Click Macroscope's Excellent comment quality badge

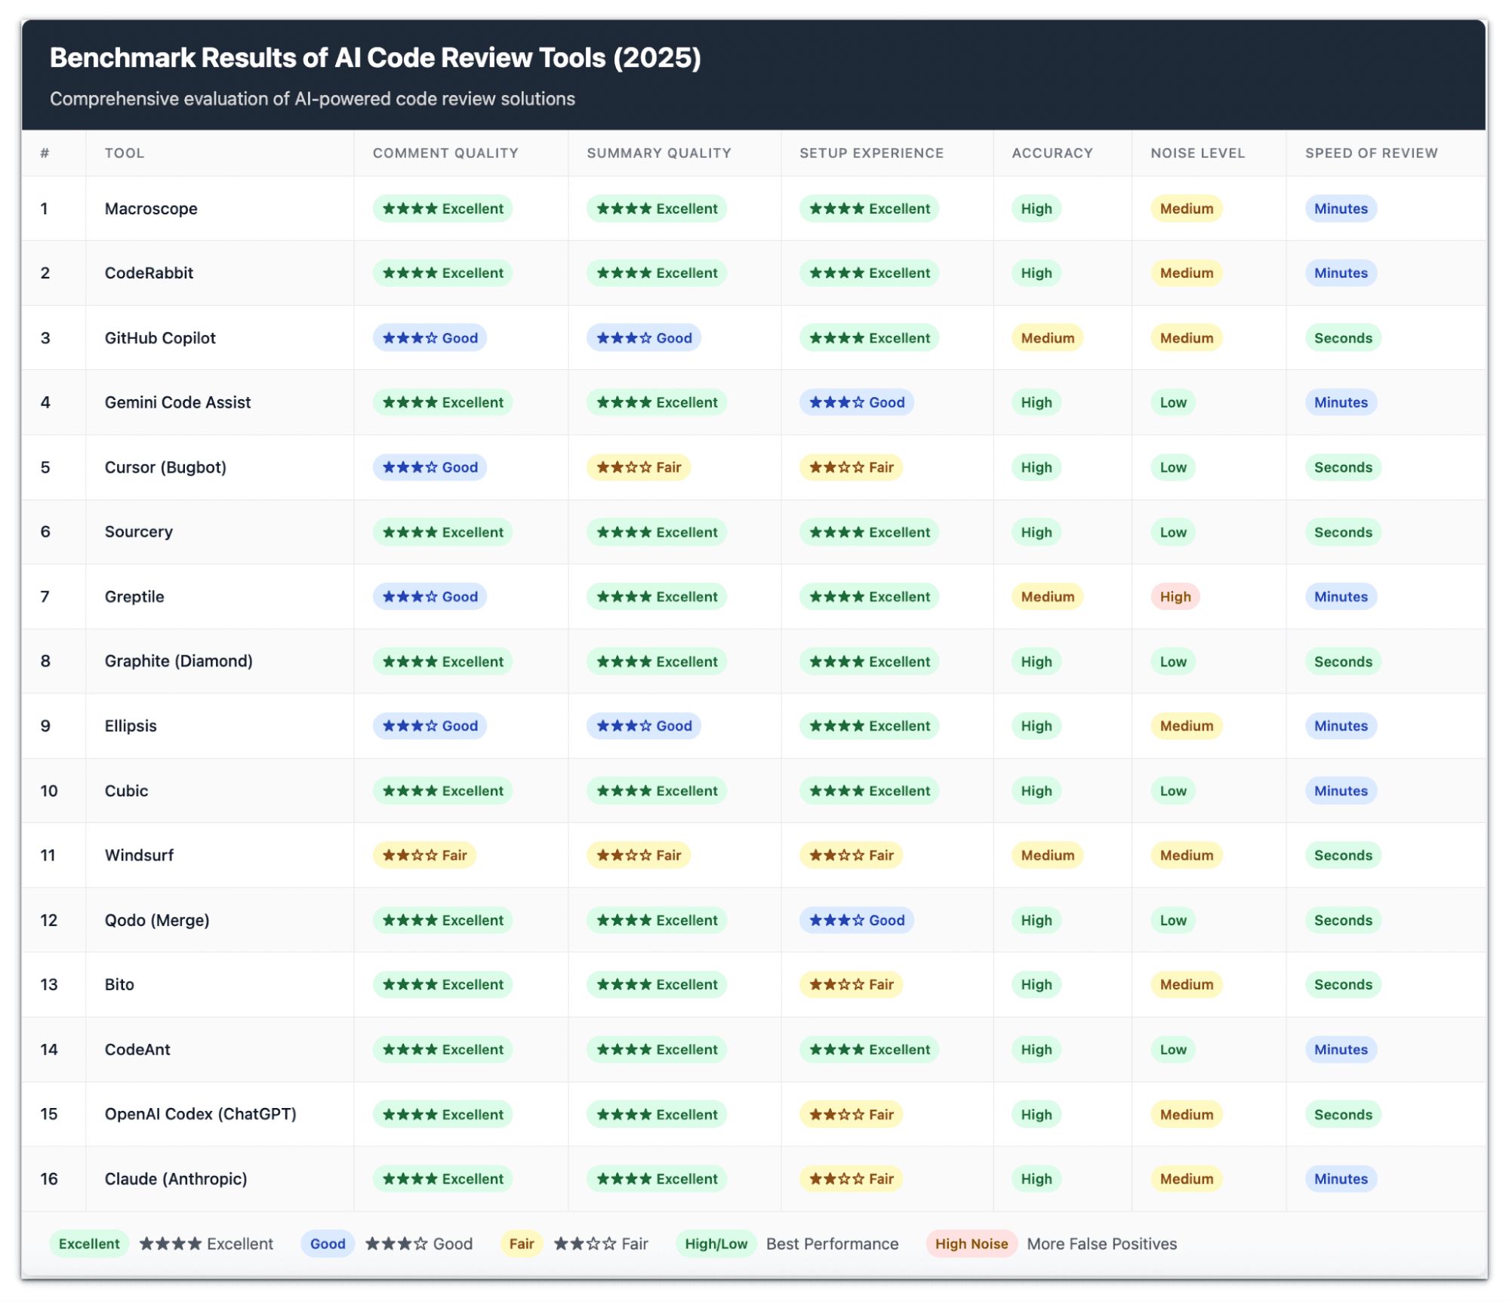tap(442, 208)
